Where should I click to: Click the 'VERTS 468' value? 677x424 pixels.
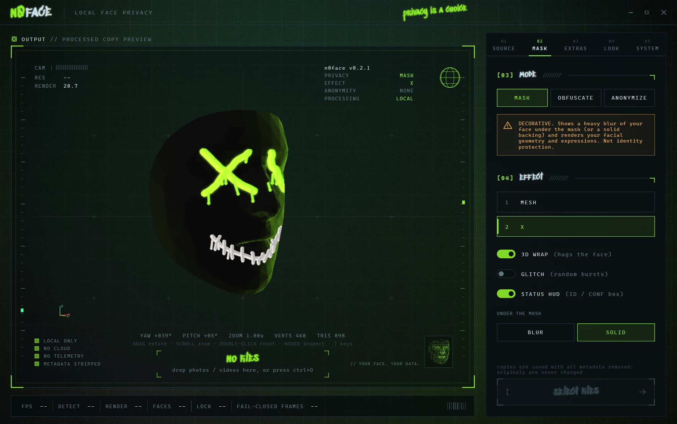pyautogui.click(x=290, y=336)
